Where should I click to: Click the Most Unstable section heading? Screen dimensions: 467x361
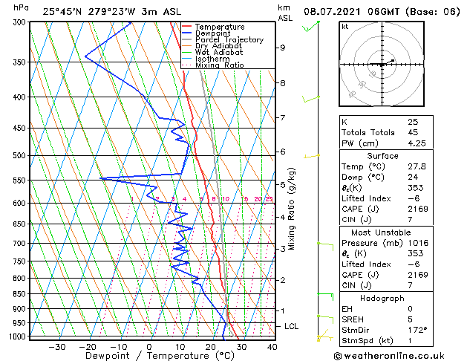coord(382,232)
